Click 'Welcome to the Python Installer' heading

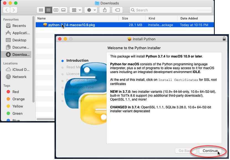[x=134, y=48]
